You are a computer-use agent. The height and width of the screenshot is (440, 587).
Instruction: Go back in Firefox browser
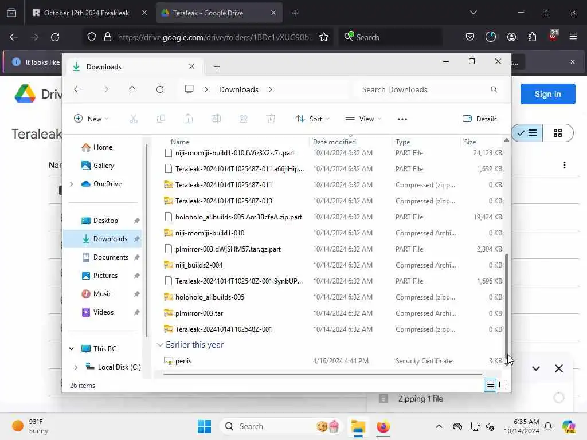(14, 37)
